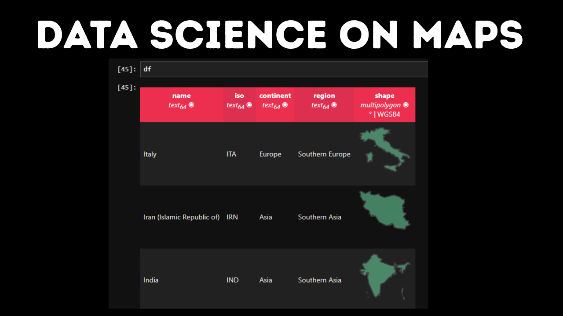The height and width of the screenshot is (316, 563).
Task: Select the ITA iso cell
Action: [x=239, y=154]
